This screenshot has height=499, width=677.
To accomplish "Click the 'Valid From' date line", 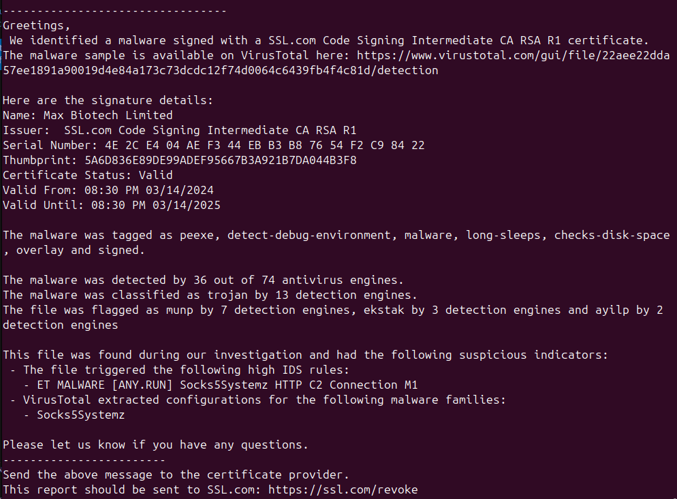I will 112,190.
